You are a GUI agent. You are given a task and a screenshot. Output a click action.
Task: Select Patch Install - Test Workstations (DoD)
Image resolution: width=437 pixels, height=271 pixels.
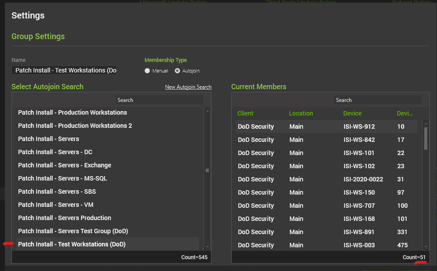[72, 244]
